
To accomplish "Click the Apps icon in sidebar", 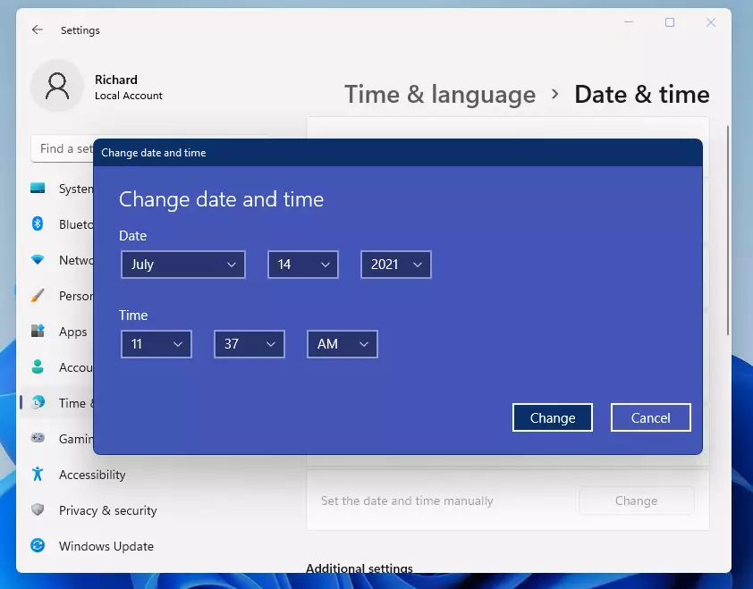I will 38,331.
